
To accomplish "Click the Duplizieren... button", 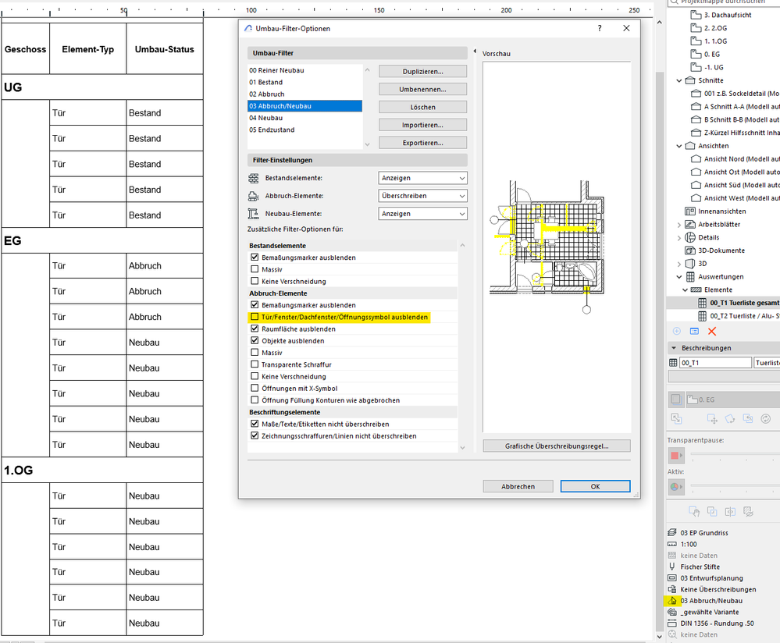I will (x=422, y=71).
